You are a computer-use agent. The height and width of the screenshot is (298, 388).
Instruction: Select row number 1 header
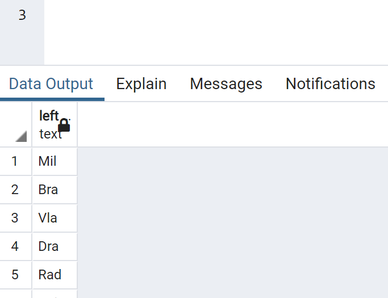point(16,161)
